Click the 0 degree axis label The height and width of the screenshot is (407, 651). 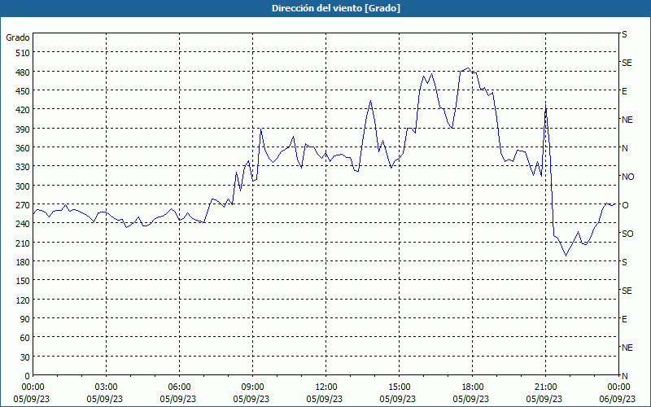[28, 376]
